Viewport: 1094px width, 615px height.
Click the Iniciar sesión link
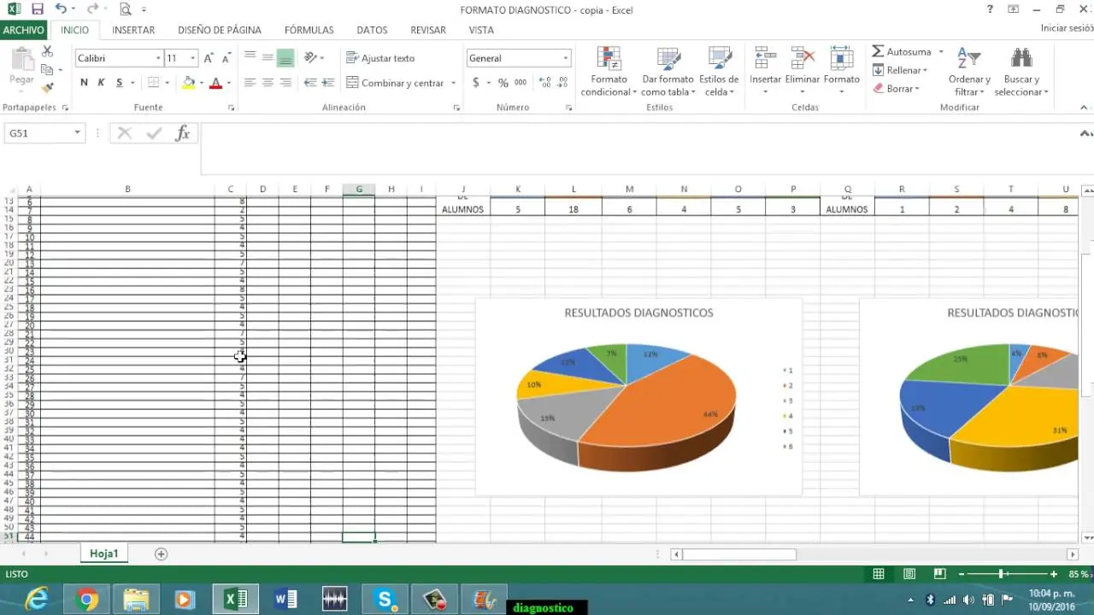coord(1067,28)
